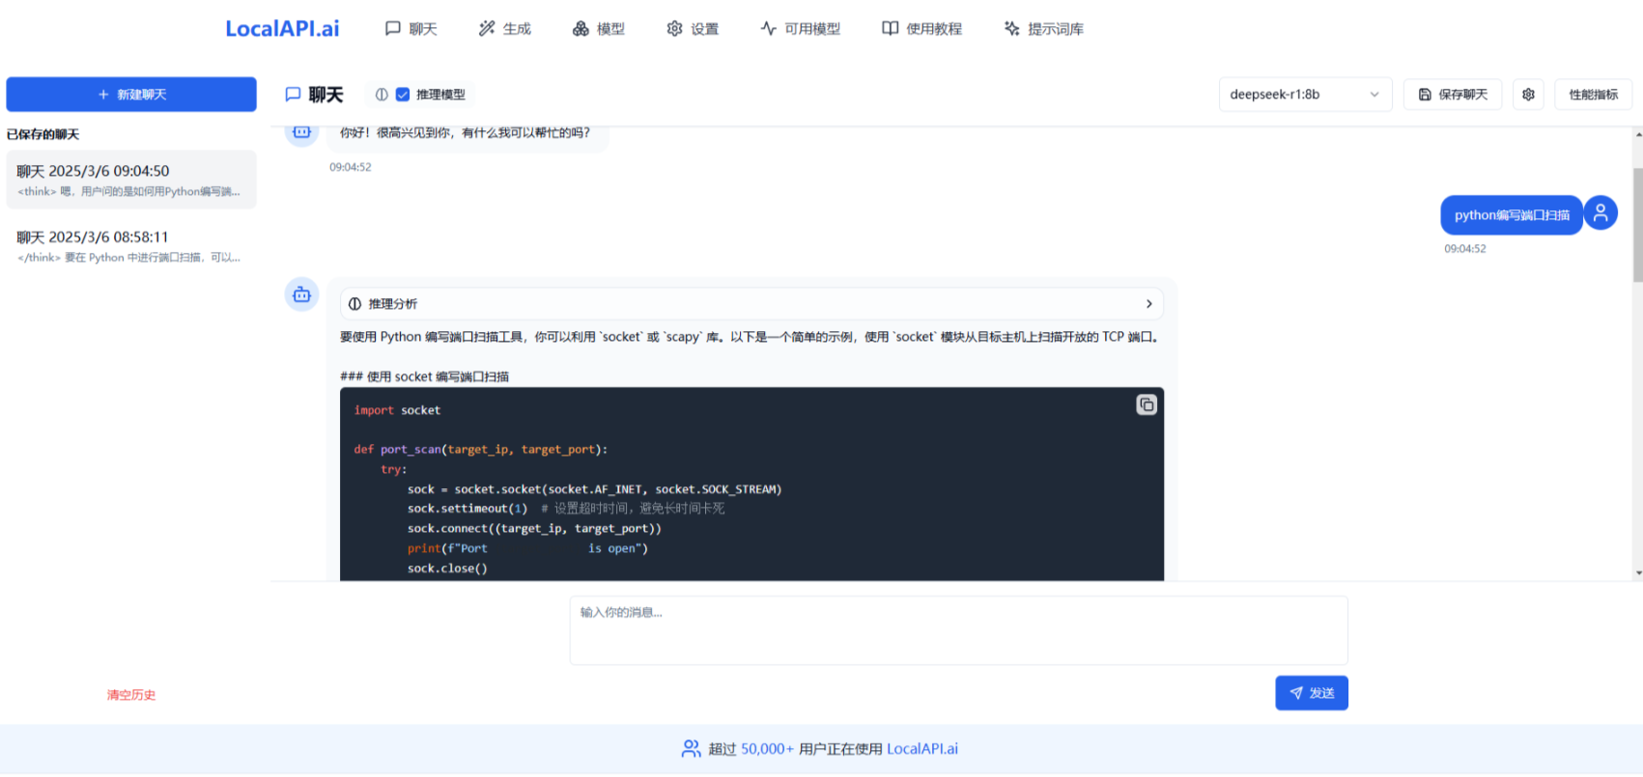This screenshot has height=777, width=1643.
Task: Click 清空历史 to clear history
Action: tap(131, 695)
